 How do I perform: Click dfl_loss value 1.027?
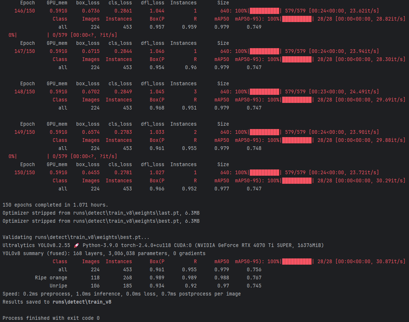click(x=157, y=173)
